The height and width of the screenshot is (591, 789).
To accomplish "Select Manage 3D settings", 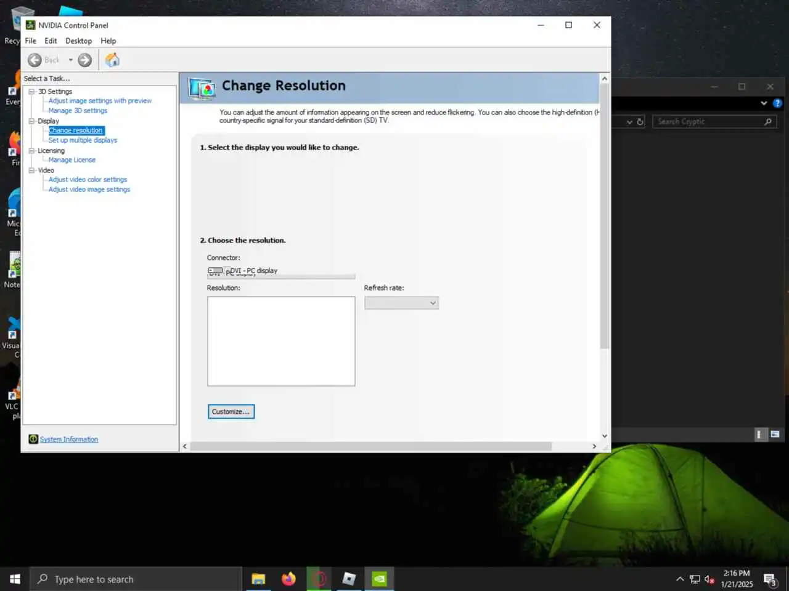I will (x=78, y=111).
